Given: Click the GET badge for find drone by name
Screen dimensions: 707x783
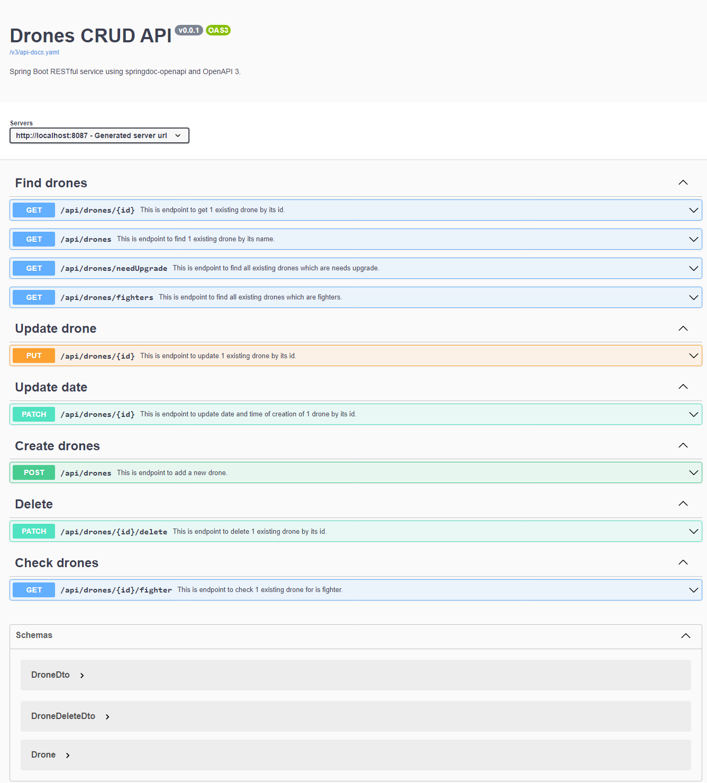Looking at the screenshot, I should 34,239.
